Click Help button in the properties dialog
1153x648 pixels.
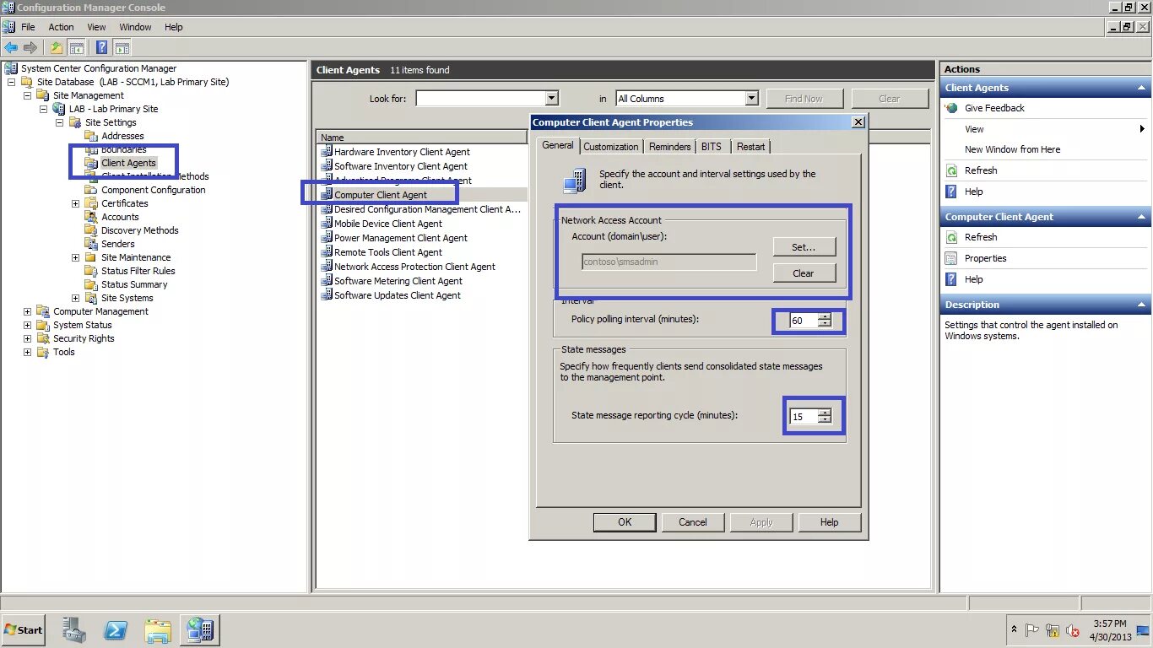pos(830,522)
